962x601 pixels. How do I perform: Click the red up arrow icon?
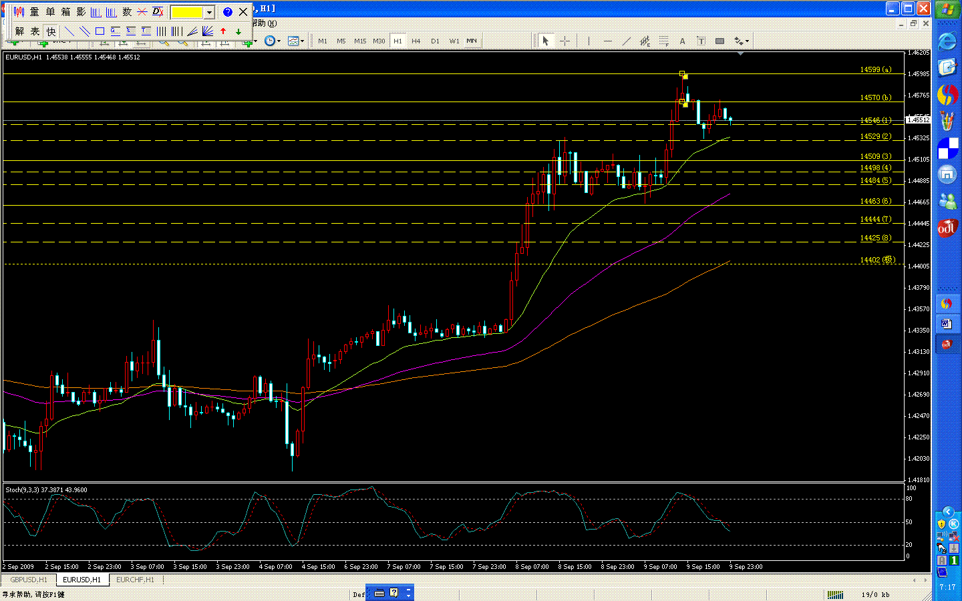point(223,31)
